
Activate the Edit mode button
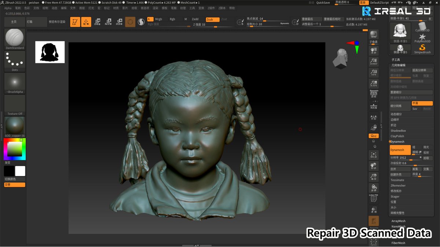pos(75,22)
